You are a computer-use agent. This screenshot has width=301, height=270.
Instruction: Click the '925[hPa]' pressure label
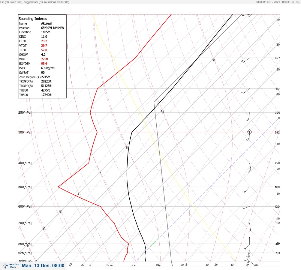[25, 253]
